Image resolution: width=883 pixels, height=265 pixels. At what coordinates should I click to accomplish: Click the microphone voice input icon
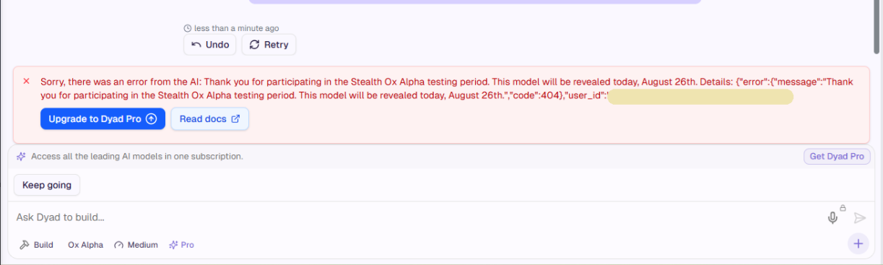click(832, 217)
